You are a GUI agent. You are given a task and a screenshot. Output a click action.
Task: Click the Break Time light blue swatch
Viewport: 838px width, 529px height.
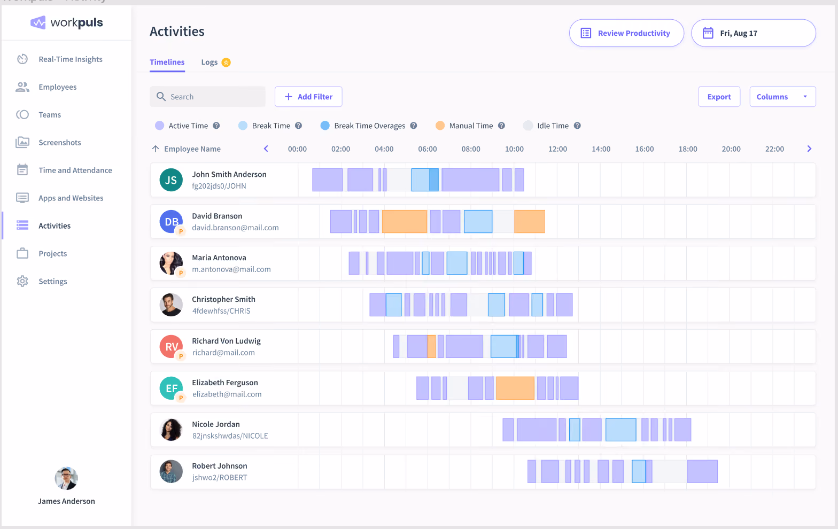(x=243, y=126)
